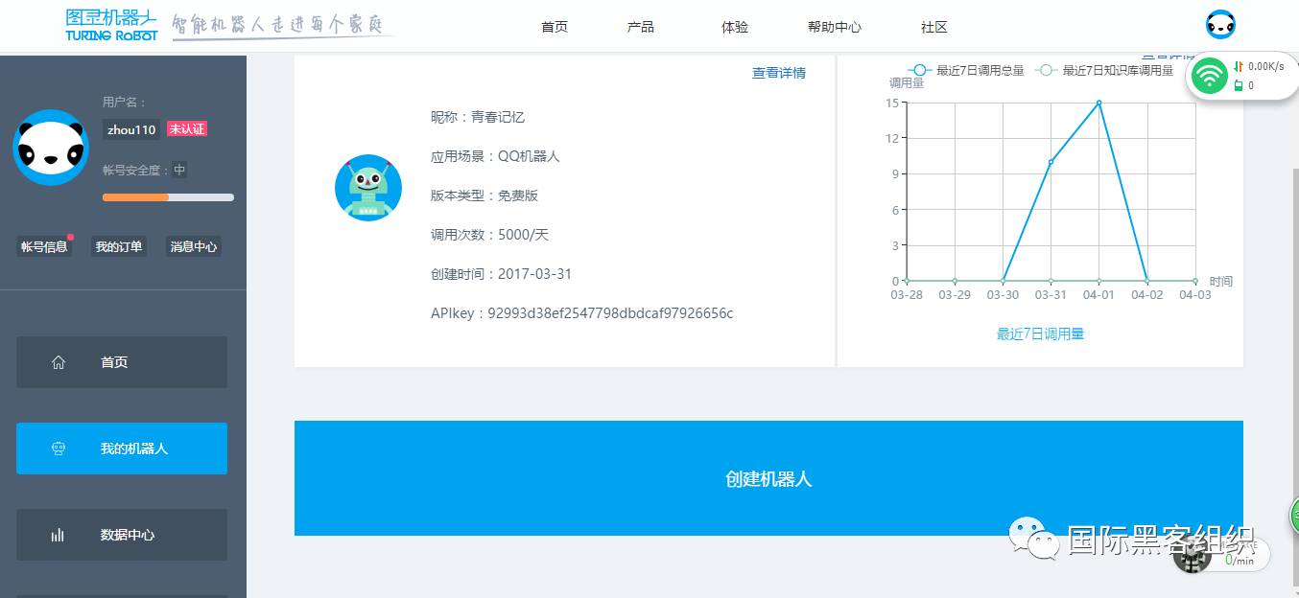Click the panda avatar in top-right header
The image size is (1299, 598).
pos(1220,24)
